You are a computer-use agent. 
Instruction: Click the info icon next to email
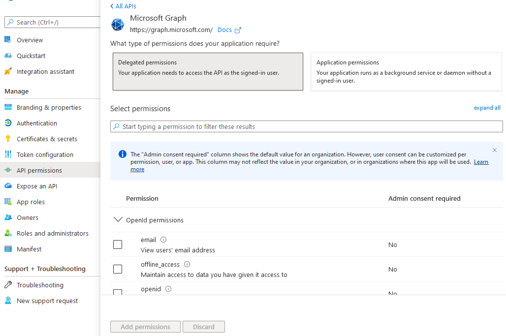163,240
